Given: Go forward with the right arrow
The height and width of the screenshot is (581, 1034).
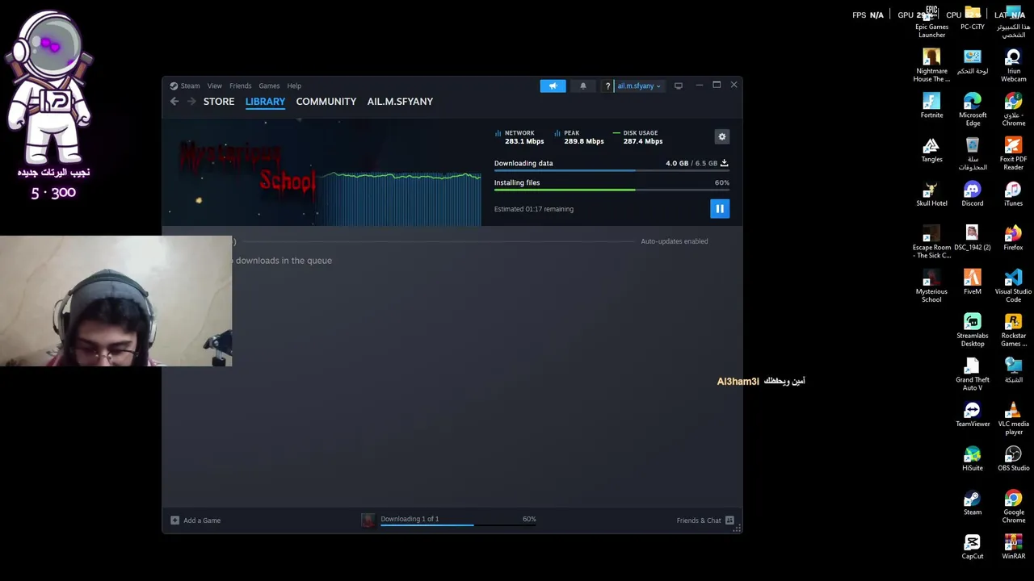Looking at the screenshot, I should point(191,102).
